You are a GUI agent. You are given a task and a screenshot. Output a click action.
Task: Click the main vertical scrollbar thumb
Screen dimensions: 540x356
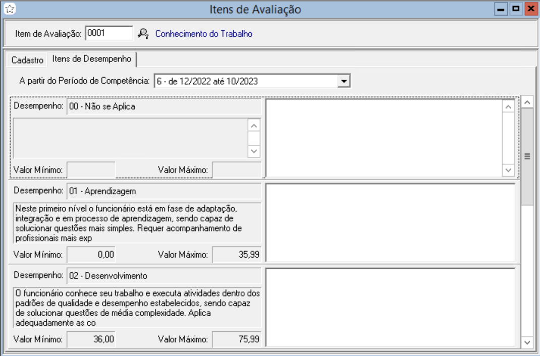point(527,156)
